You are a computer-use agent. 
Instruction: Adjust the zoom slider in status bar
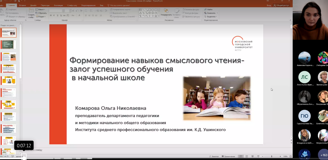pos(271,157)
